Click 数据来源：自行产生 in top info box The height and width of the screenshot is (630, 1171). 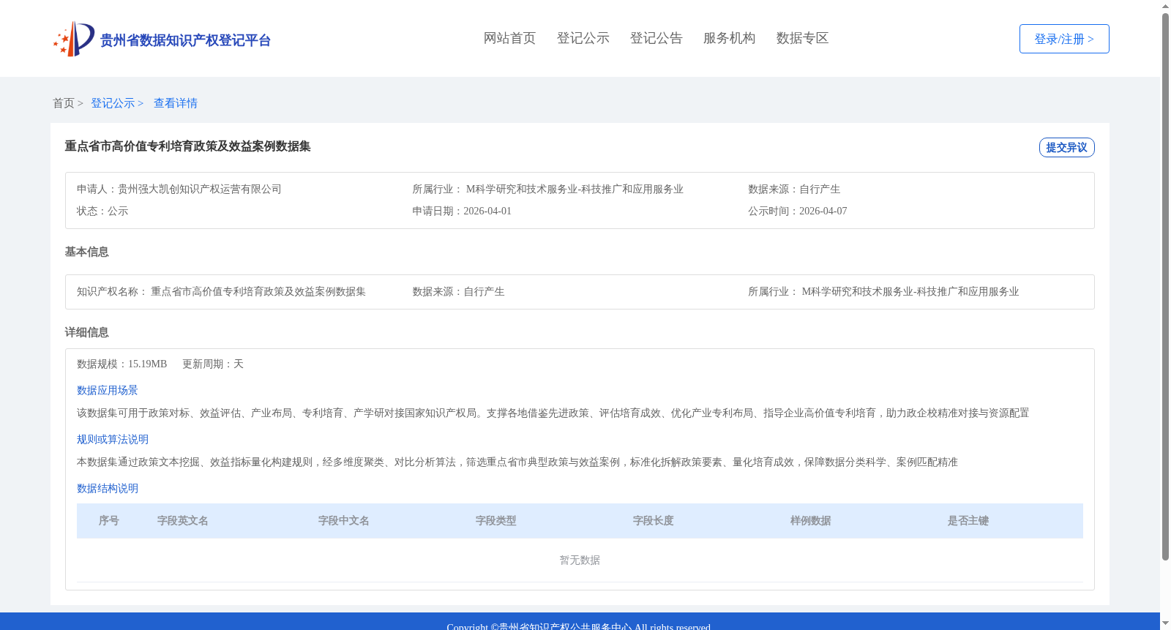(x=794, y=189)
